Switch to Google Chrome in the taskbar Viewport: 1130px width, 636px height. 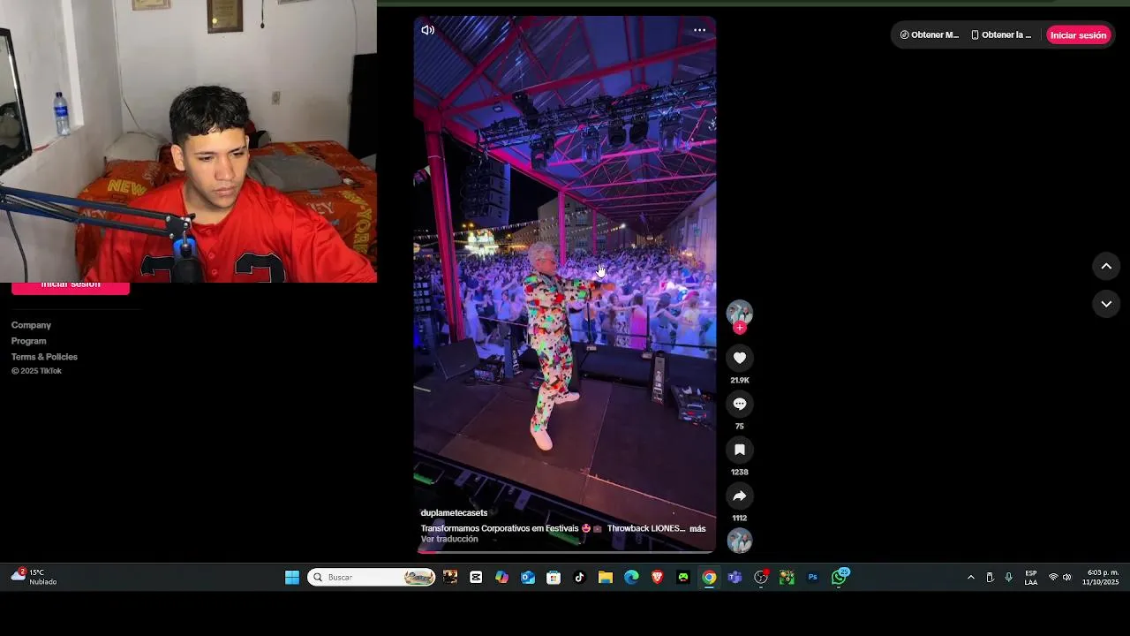709,578
